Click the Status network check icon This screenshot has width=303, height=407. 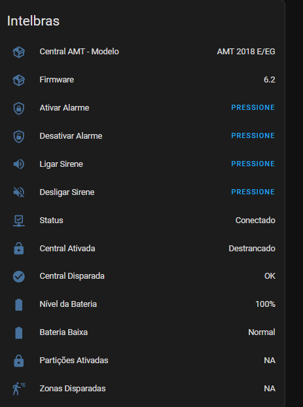(19, 221)
